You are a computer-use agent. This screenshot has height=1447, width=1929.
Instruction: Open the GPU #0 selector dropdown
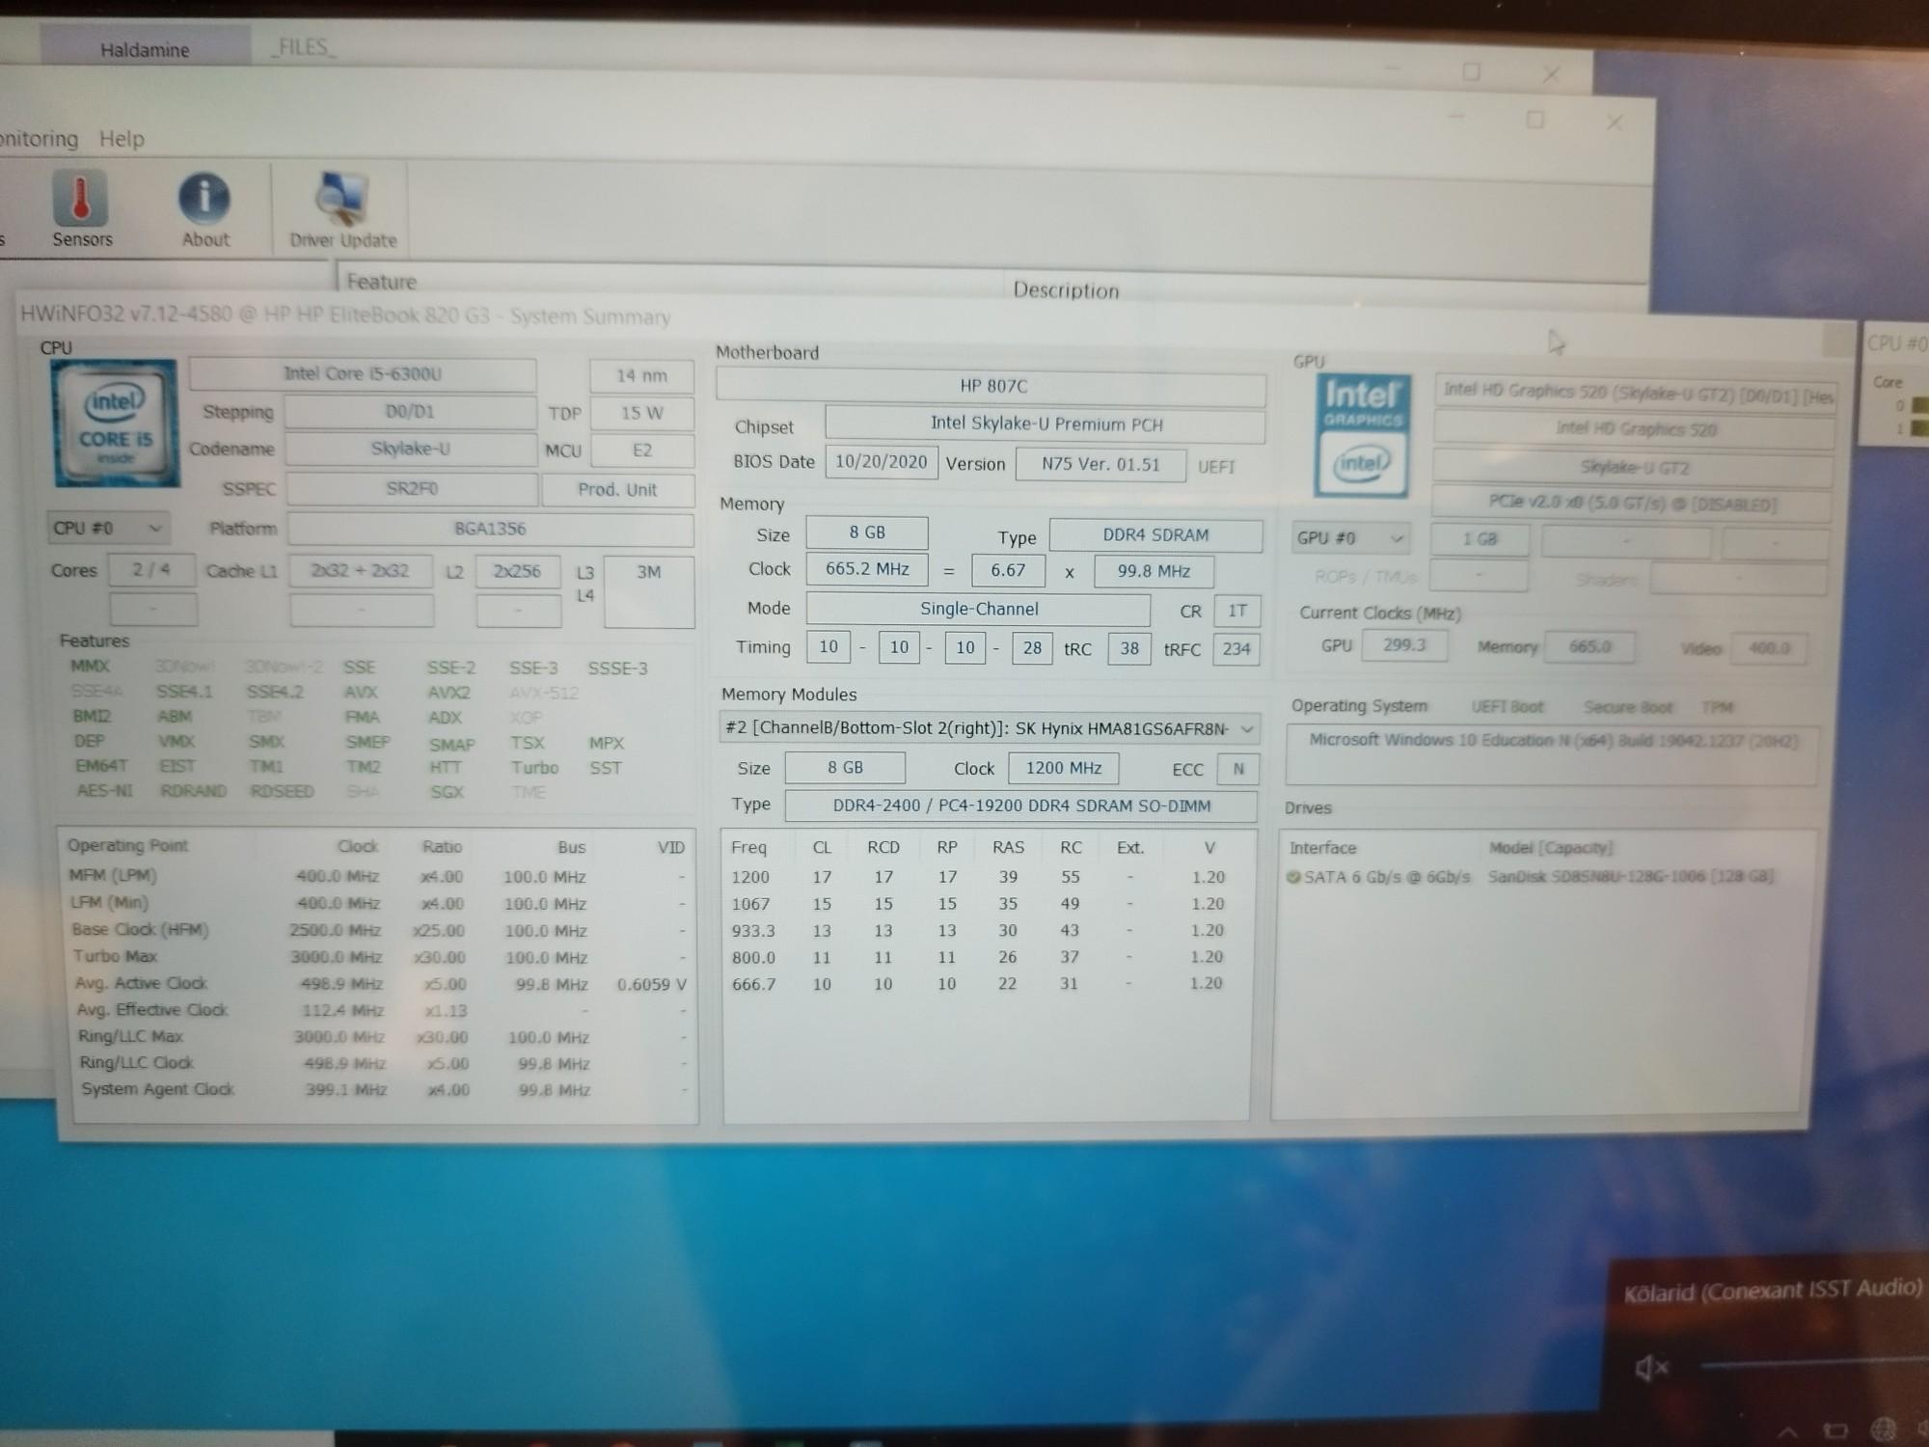pyautogui.click(x=1350, y=538)
